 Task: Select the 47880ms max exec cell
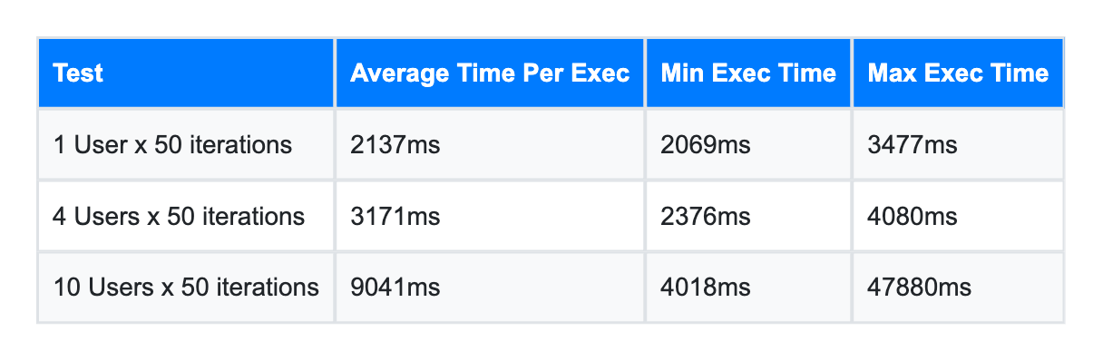click(958, 288)
